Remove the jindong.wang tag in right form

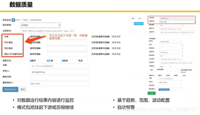pyautogui.click(x=160, y=90)
